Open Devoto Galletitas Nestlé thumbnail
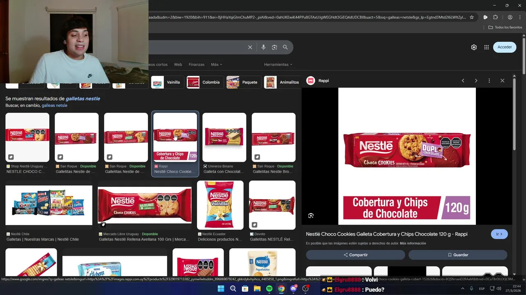 point(272,205)
